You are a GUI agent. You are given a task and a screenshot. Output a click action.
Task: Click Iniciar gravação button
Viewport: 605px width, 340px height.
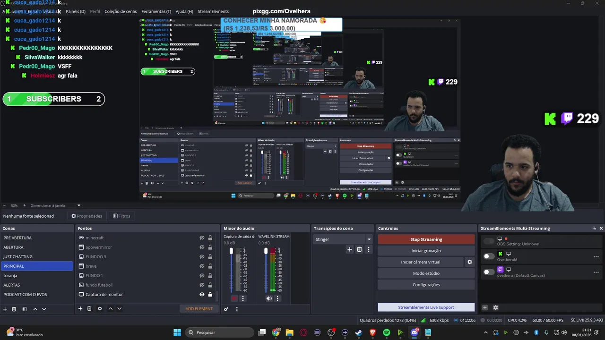[426, 251]
